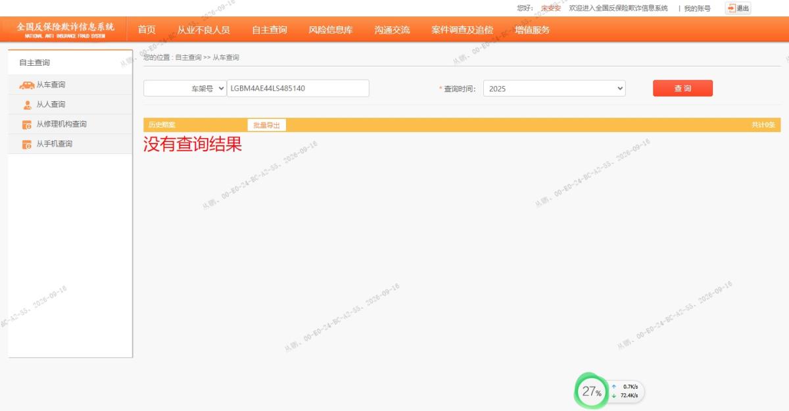789x411 pixels.
Task: Click the icon next to 从修理机构查询
Action: pyautogui.click(x=27, y=124)
